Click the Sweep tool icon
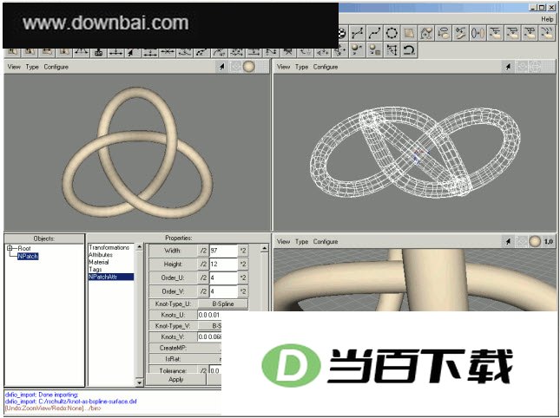Viewport: 560px width, 418px height. coord(461,34)
